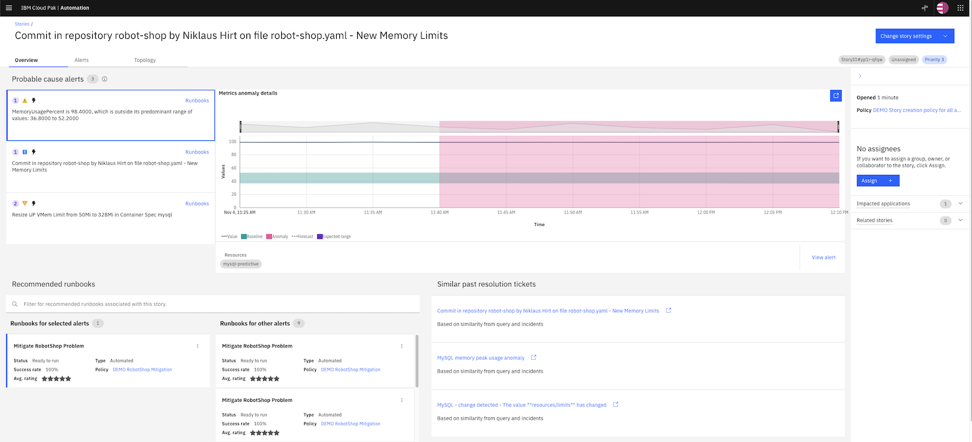
Task: Click the info icon beside Probable cause alerts
Action: click(x=104, y=79)
